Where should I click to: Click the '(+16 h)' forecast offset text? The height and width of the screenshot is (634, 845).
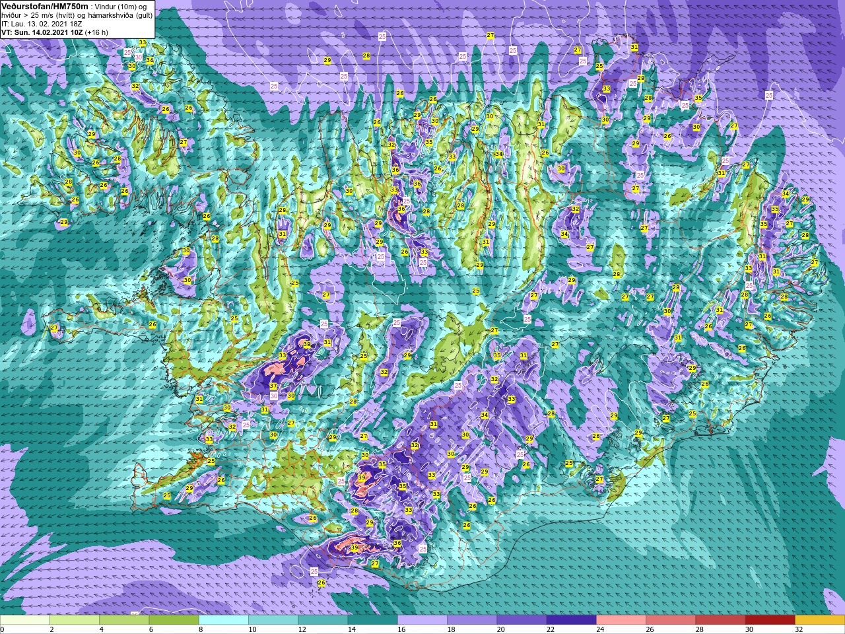click(96, 32)
